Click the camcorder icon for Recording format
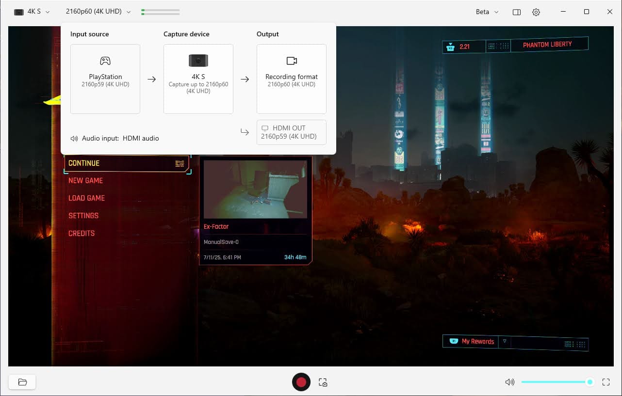Image resolution: width=622 pixels, height=396 pixels. [292, 61]
